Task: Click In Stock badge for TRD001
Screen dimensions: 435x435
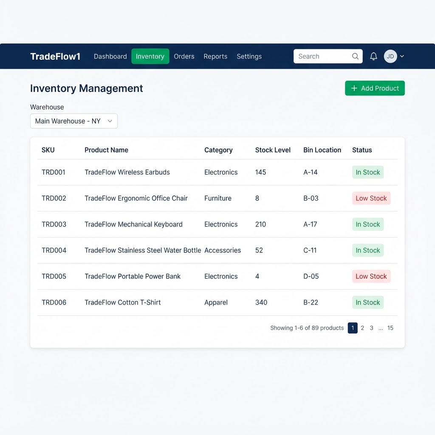Action: (368, 172)
